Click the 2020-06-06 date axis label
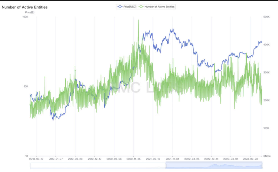The image size is (278, 172). pos(114,159)
